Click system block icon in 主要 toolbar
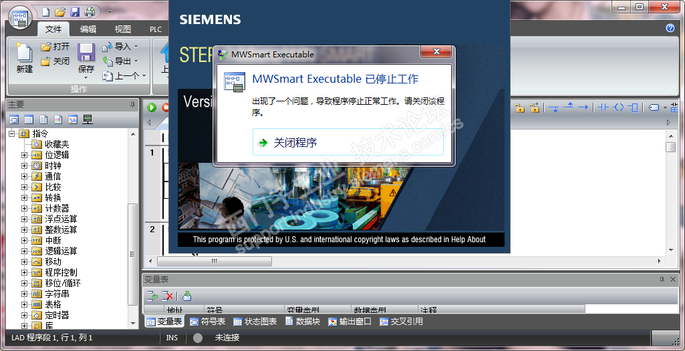Image resolution: width=685 pixels, height=351 pixels. pos(58,119)
